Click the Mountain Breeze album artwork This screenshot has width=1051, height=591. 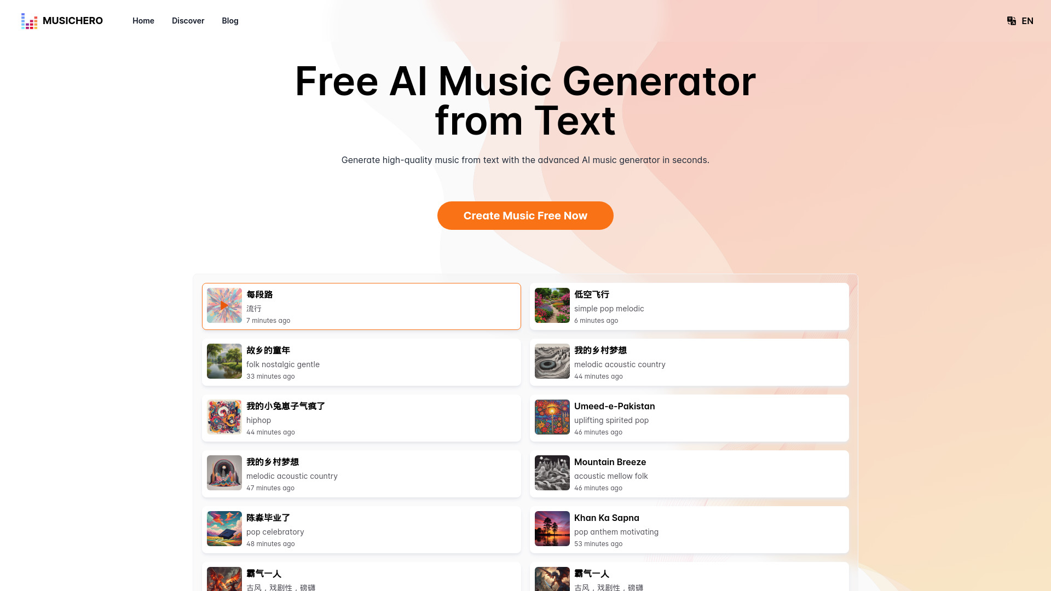pos(551,473)
